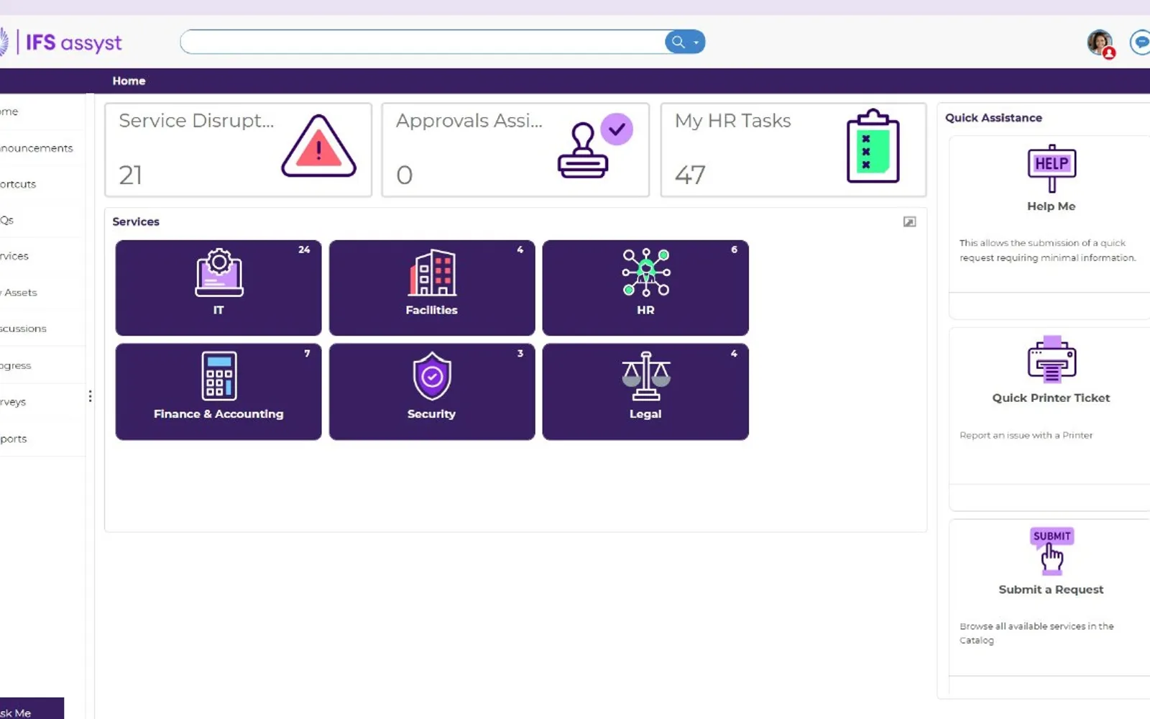
Task: Open the search options dropdown arrow
Action: tap(696, 43)
